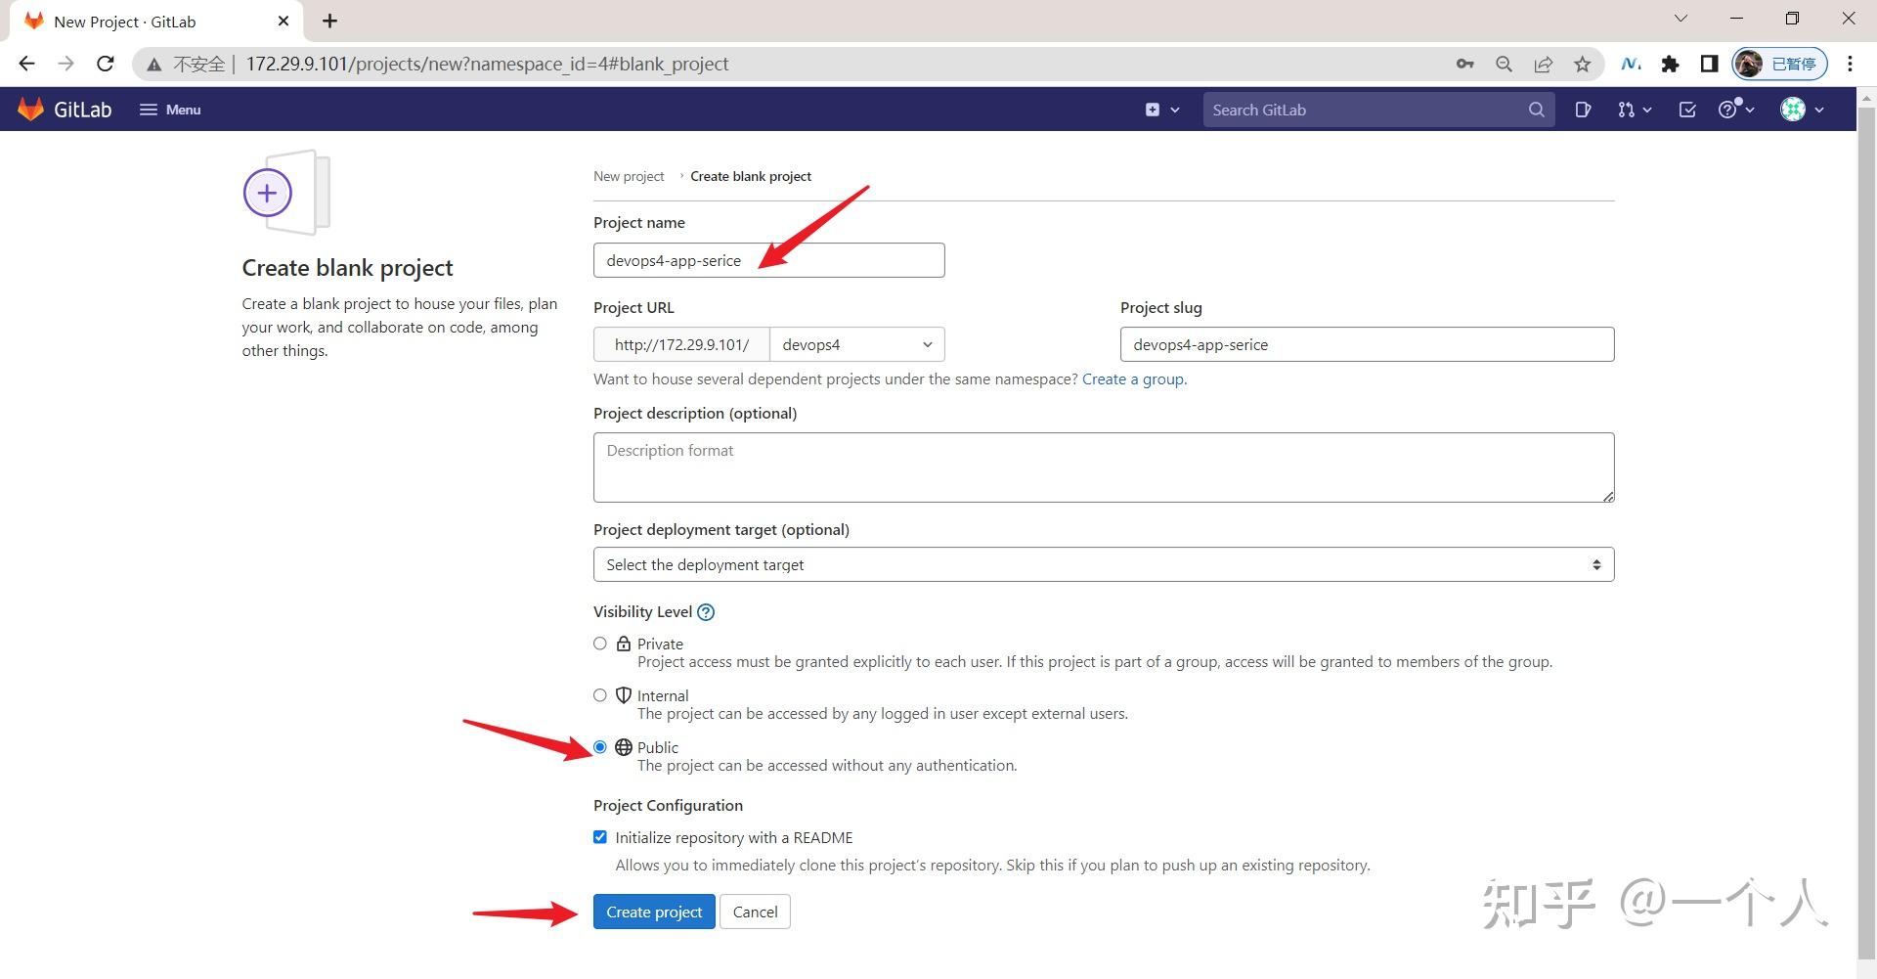The image size is (1877, 979).
Task: Click the Create blank project plus illustration
Action: (x=286, y=193)
